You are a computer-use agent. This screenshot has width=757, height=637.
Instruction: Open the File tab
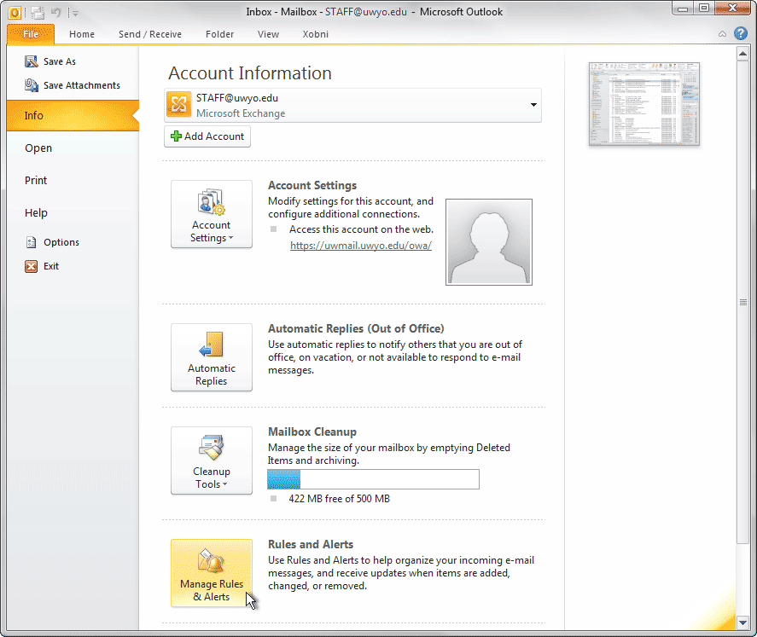click(31, 34)
